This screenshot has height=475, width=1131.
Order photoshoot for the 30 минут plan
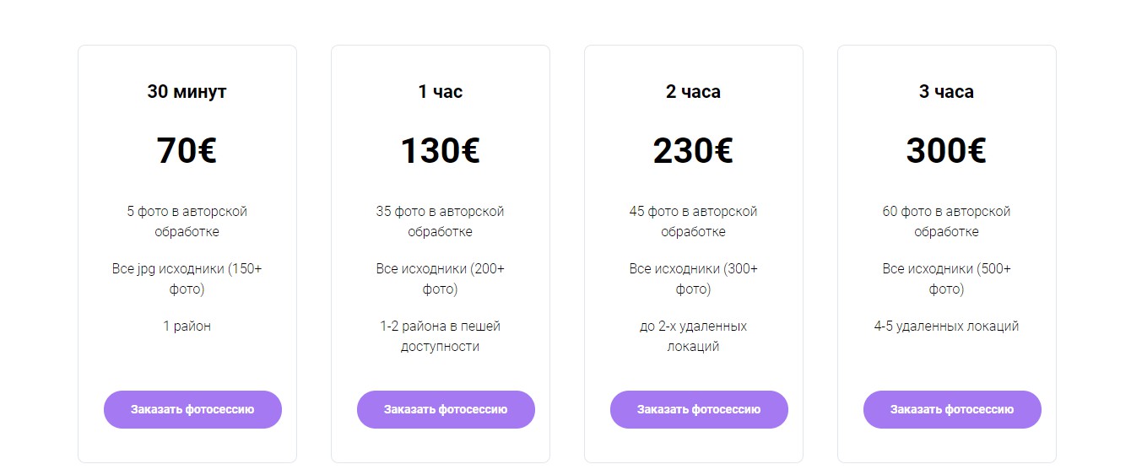192,409
